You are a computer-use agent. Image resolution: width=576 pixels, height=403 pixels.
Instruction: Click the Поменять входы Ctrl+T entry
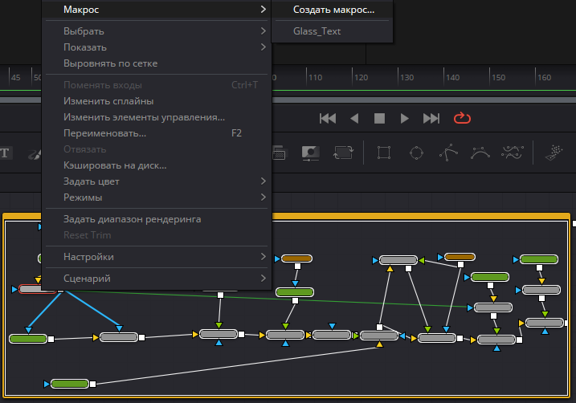coord(157,85)
